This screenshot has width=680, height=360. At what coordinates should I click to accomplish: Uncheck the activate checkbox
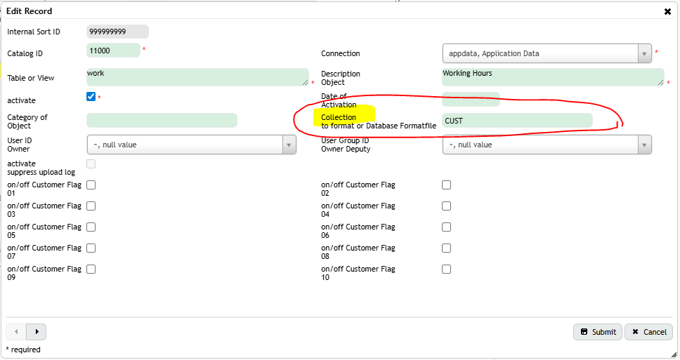coord(91,97)
